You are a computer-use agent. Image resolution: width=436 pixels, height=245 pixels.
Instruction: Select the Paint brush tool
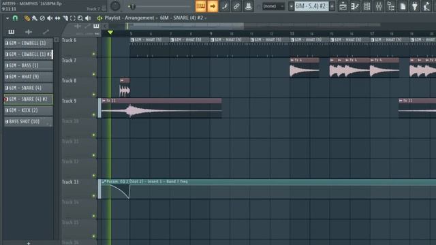[35, 18]
